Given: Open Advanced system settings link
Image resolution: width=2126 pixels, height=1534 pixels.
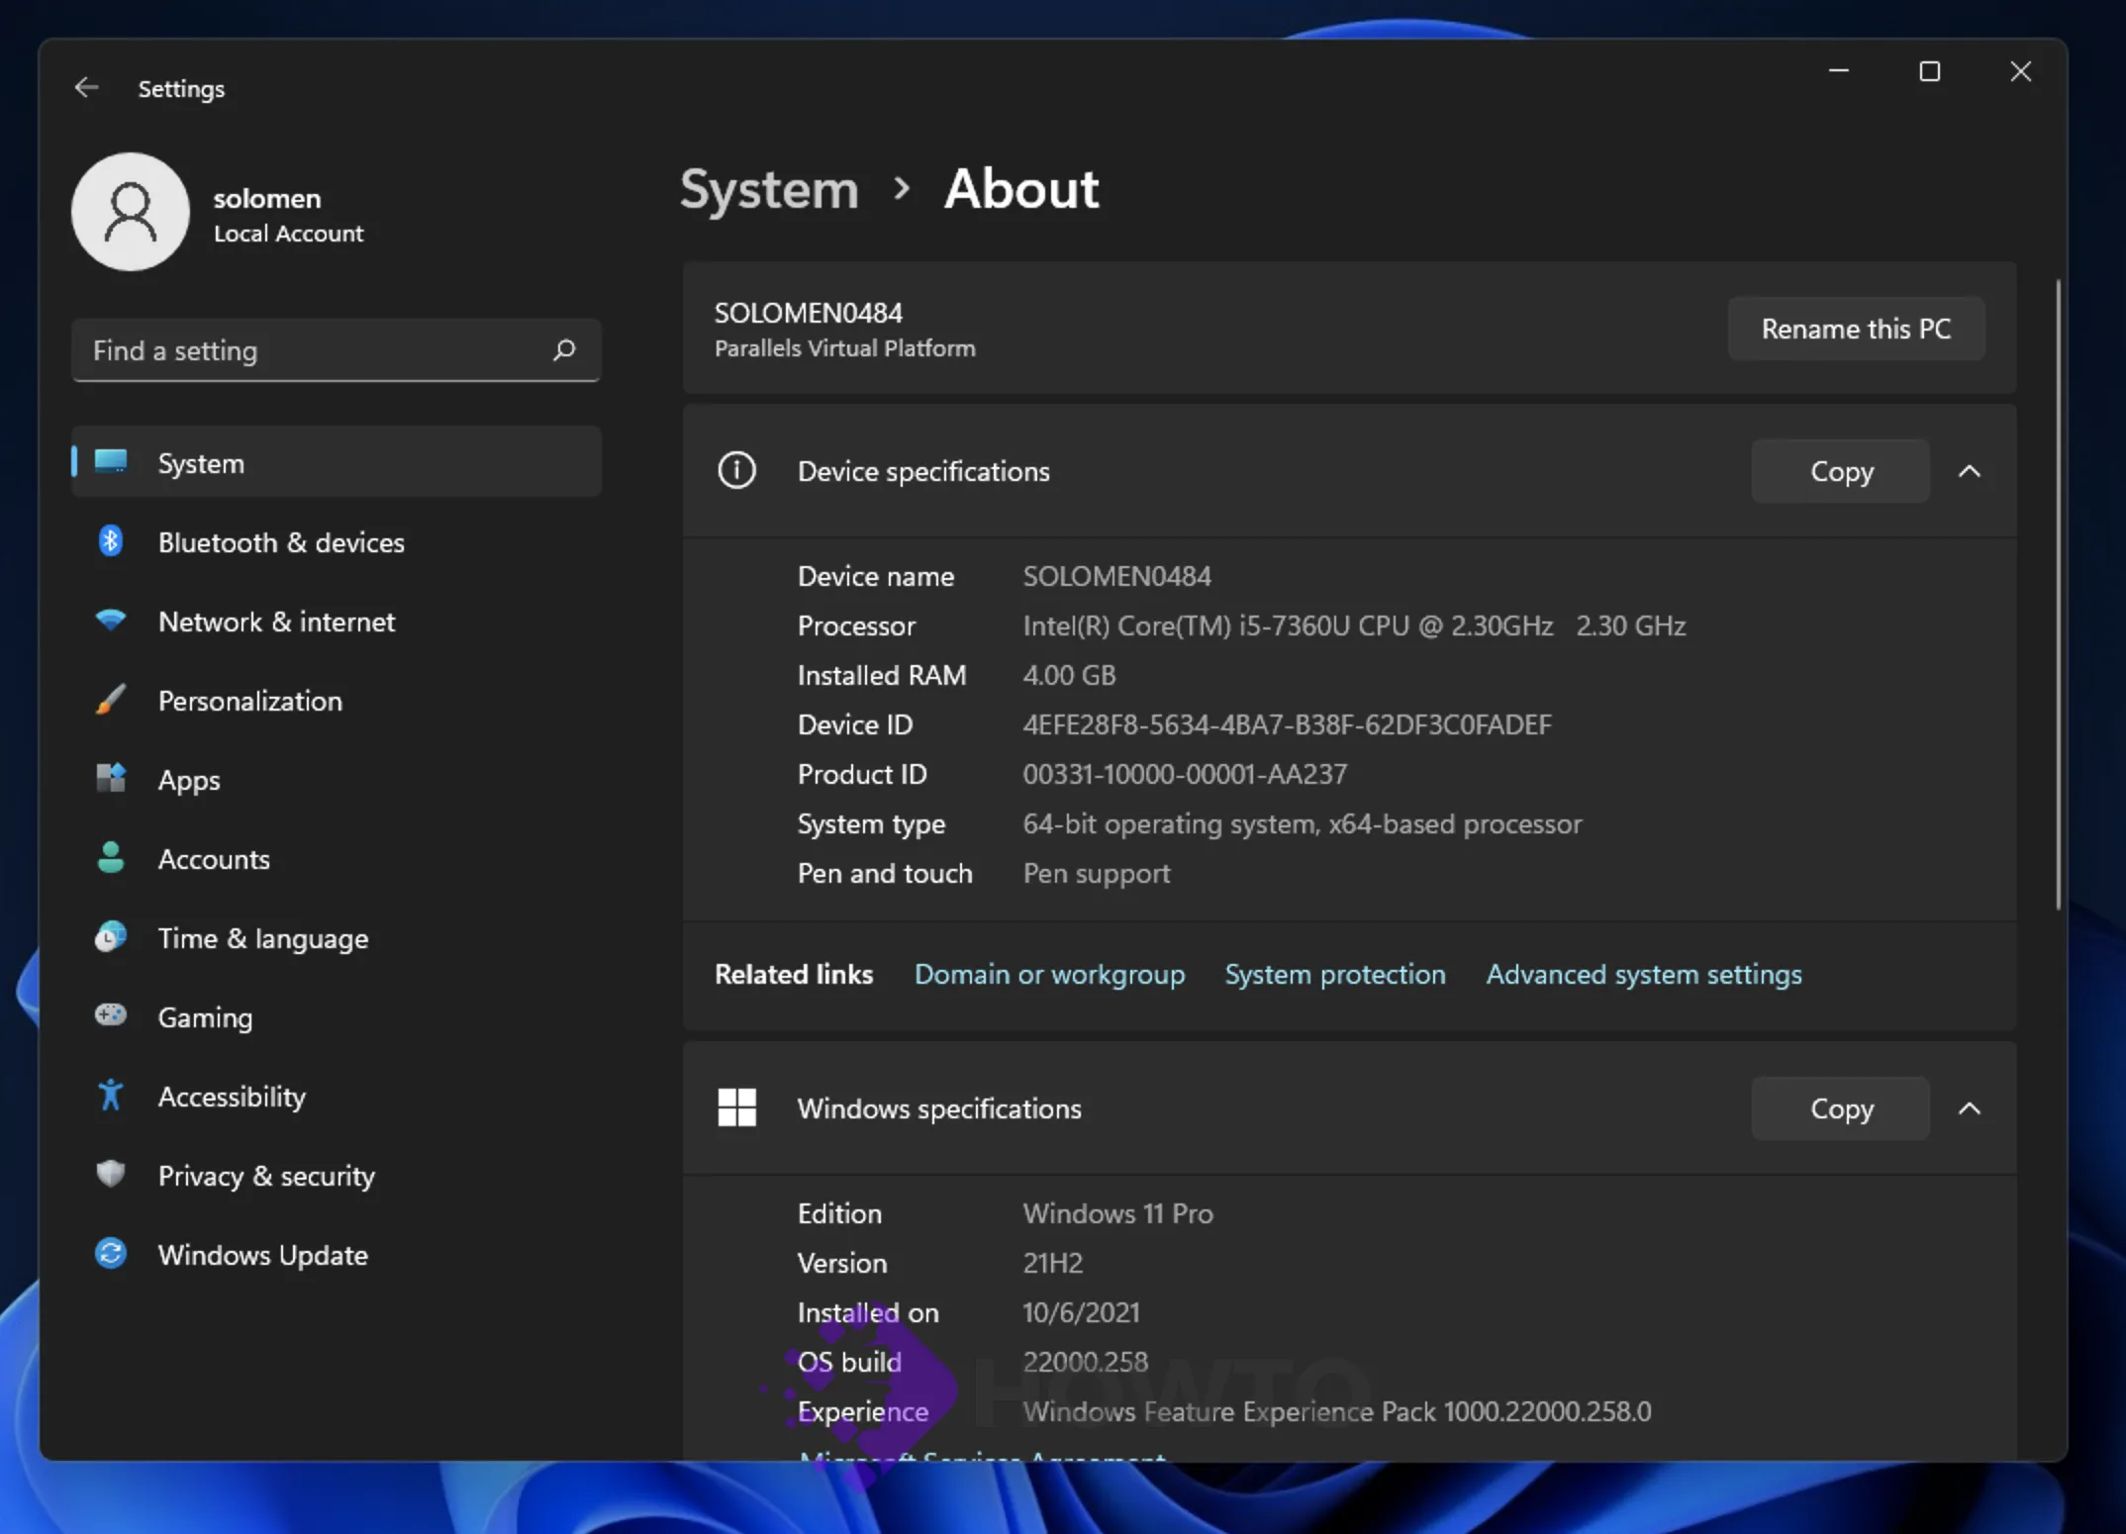Looking at the screenshot, I should 1644,975.
